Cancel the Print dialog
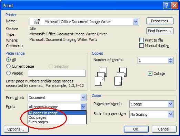 coord(164,129)
